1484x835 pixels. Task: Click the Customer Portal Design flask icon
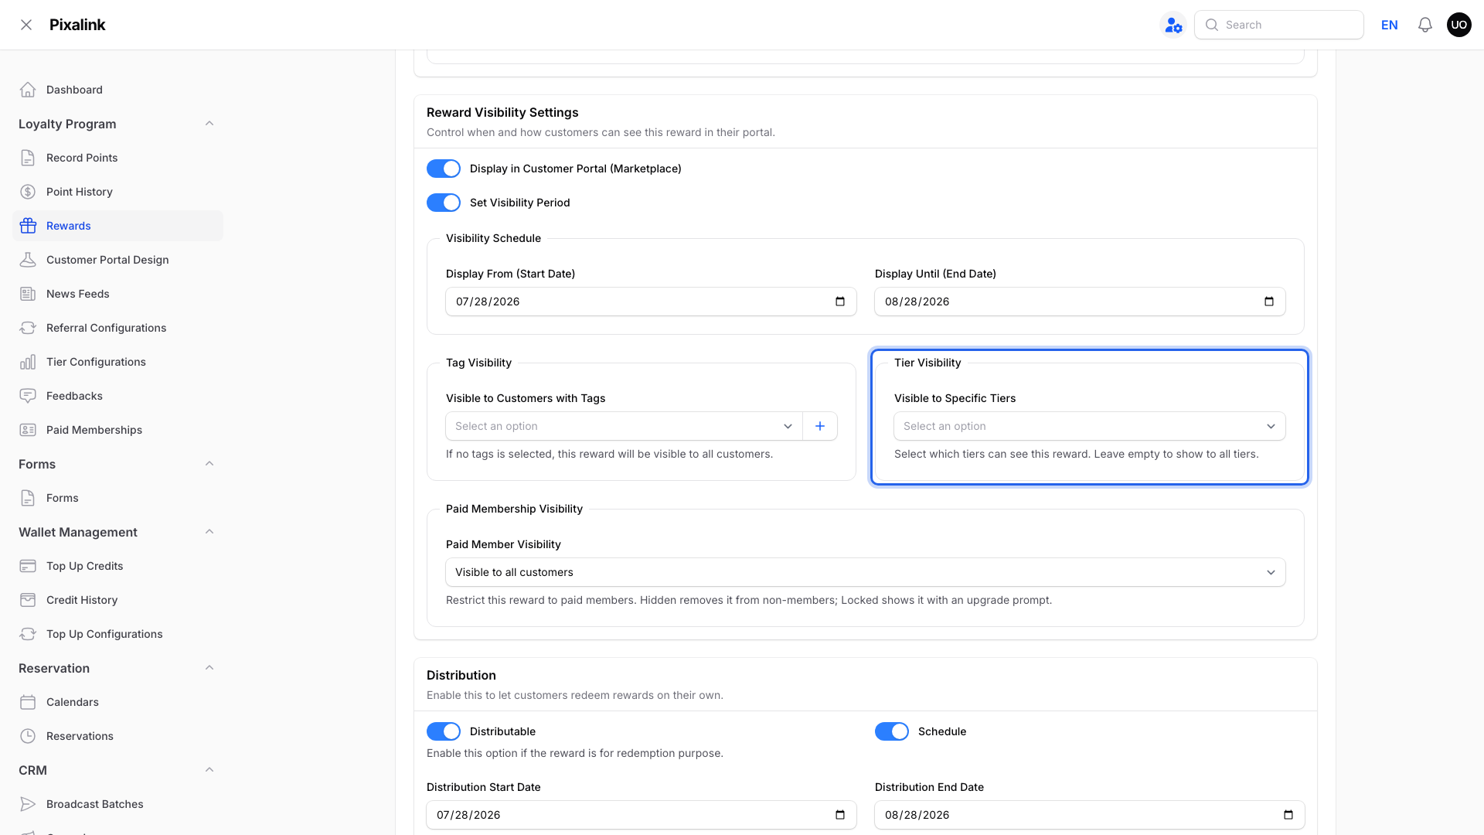point(28,260)
